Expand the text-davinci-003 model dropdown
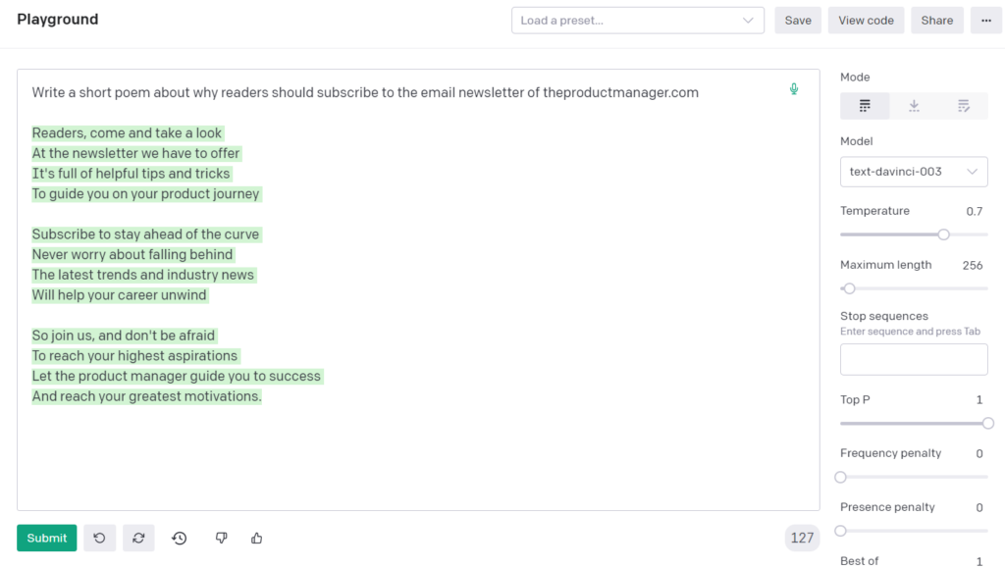 coord(914,172)
